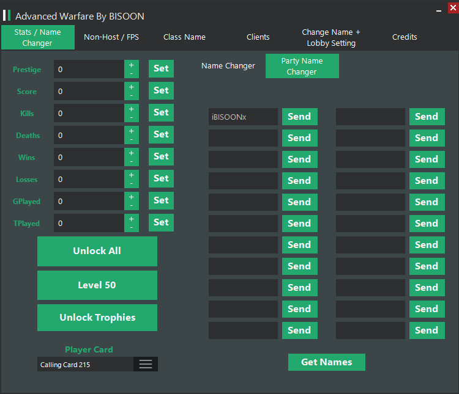Set the Deaths stat
The image size is (459, 394).
coord(161,134)
